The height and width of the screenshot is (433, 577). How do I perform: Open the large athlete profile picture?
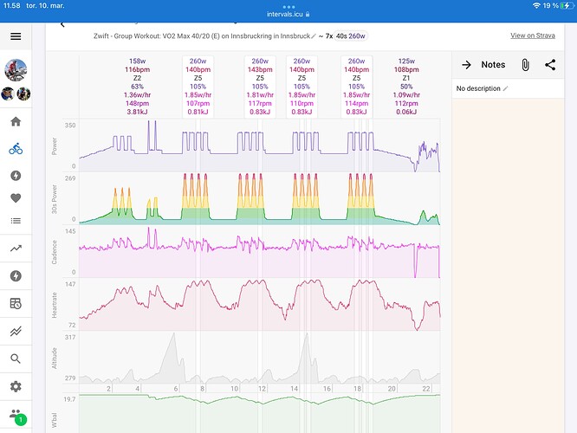pos(16,69)
